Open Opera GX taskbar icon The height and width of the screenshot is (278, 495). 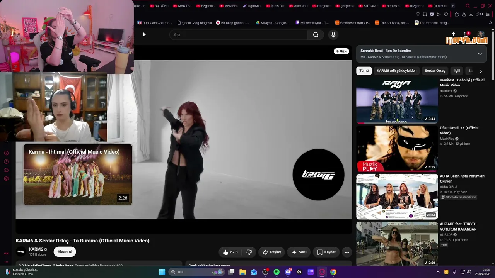(x=322, y=272)
